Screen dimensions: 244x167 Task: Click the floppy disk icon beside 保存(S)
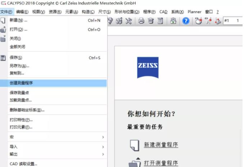(x=3, y=58)
